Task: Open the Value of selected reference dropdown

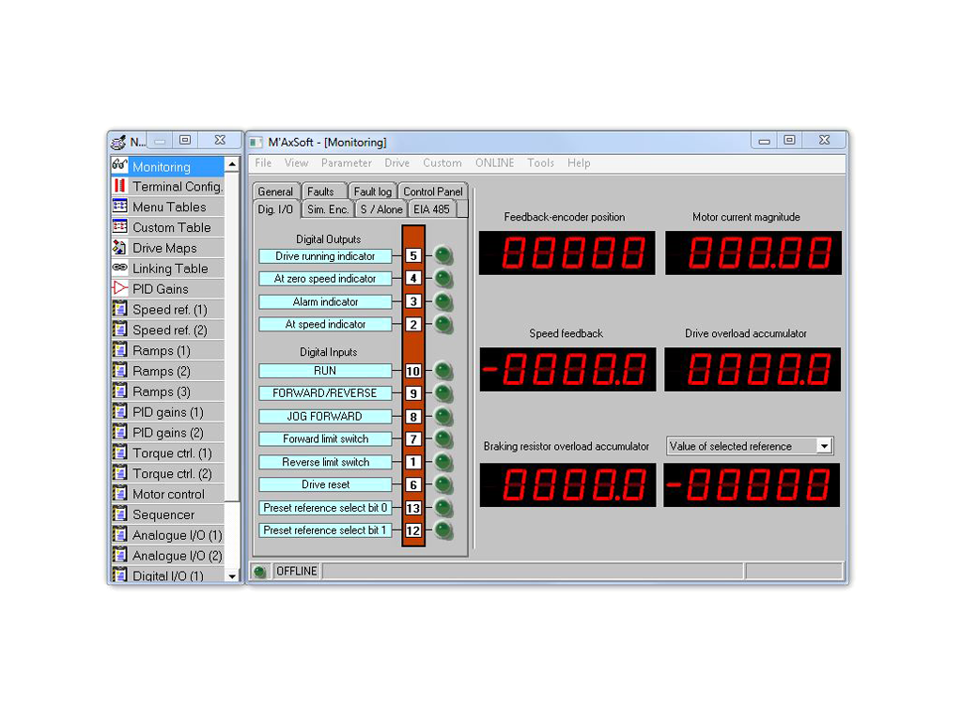Action: [x=824, y=446]
